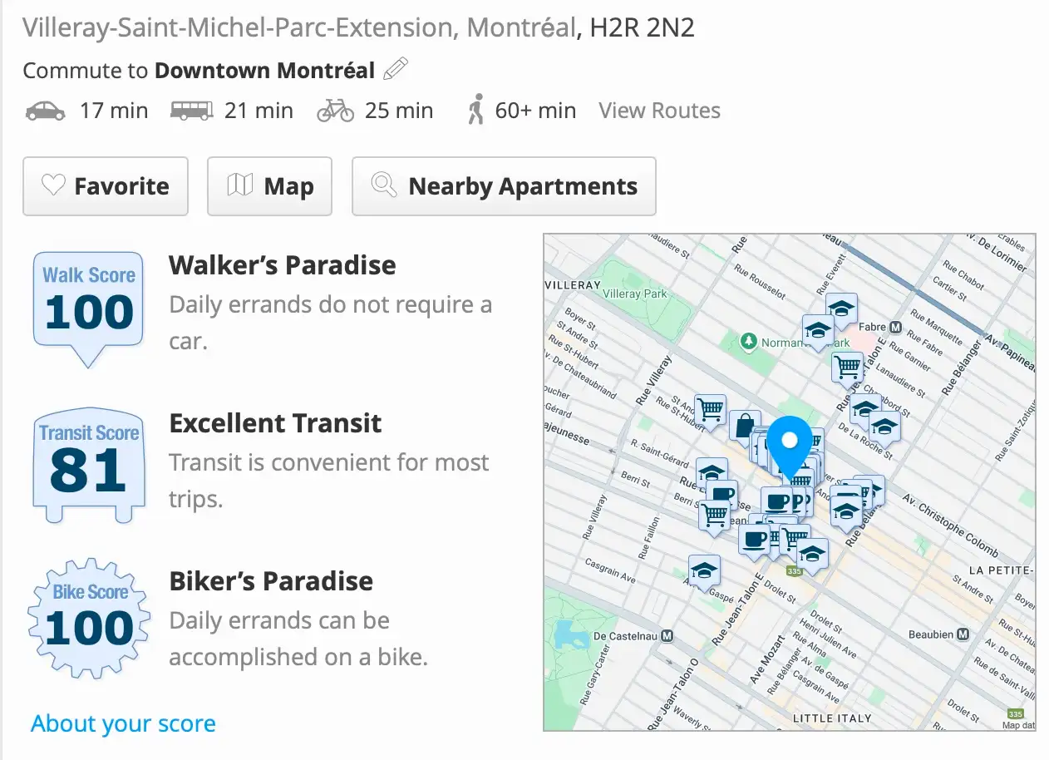Click the blue location pin on map
This screenshot has width=1049, height=760.
pos(790,447)
